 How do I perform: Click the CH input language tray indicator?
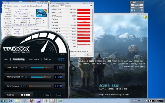coord(134,100)
